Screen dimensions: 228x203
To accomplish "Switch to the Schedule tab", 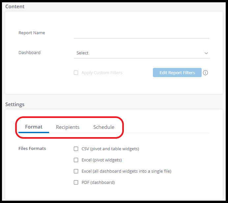I will click(x=104, y=127).
